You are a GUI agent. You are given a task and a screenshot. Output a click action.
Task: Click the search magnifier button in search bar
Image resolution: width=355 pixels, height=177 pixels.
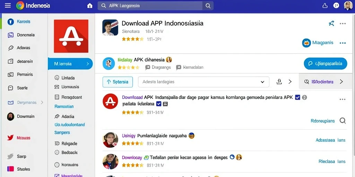208,6
